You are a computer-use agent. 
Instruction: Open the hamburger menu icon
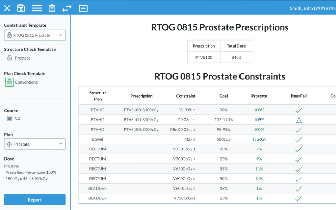37,8
